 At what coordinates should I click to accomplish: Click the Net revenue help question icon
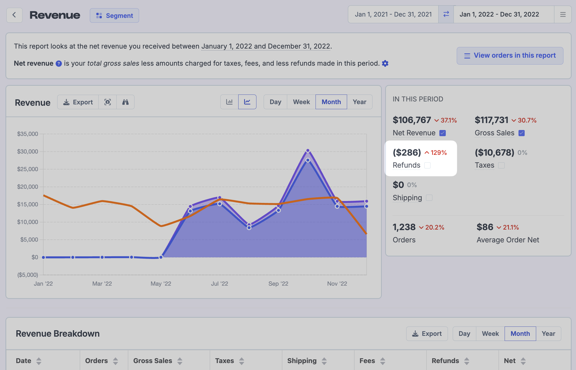(59, 64)
